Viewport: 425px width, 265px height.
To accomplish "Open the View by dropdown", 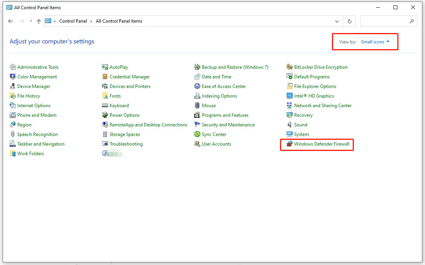I will pyautogui.click(x=375, y=41).
